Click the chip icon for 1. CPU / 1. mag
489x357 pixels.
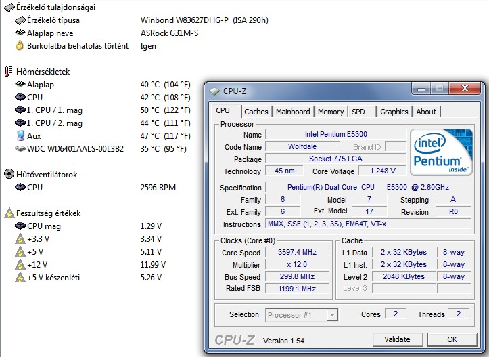pyautogui.click(x=20, y=110)
